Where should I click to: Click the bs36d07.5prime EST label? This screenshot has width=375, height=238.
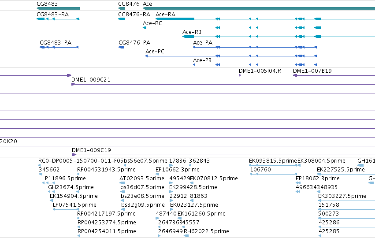coord(142,187)
